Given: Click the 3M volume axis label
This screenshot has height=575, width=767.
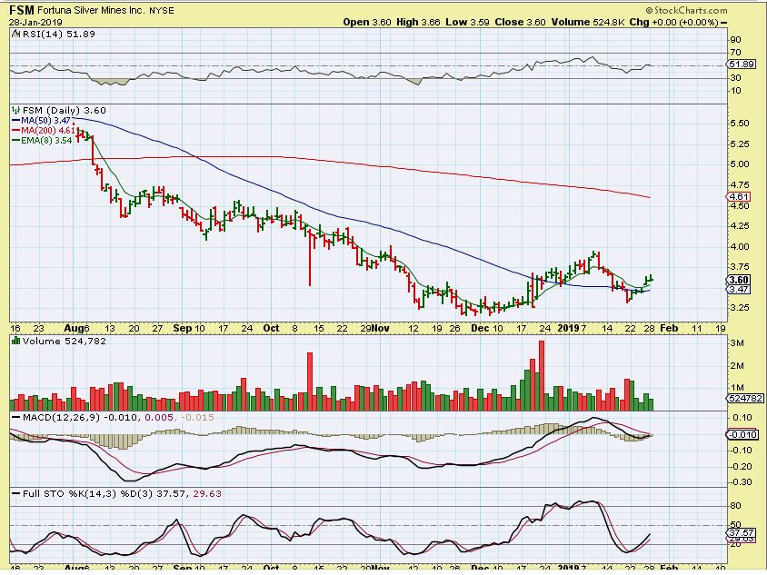Looking at the screenshot, I should (x=737, y=343).
